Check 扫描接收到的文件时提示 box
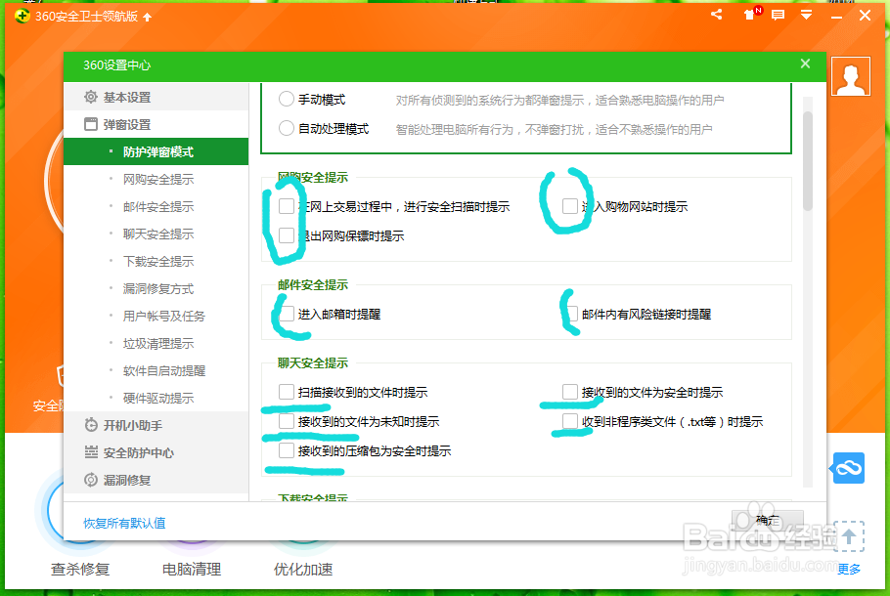Viewport: 890px width, 596px height. [x=287, y=392]
